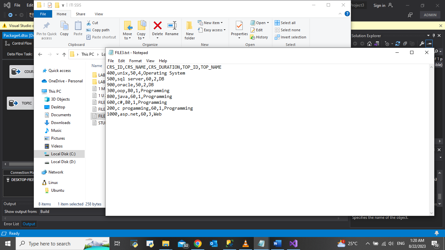
Task: Toggle Invert selection
Action: 290,37
